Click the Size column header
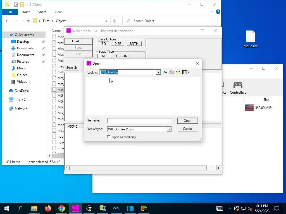 pyautogui.click(x=266, y=99)
